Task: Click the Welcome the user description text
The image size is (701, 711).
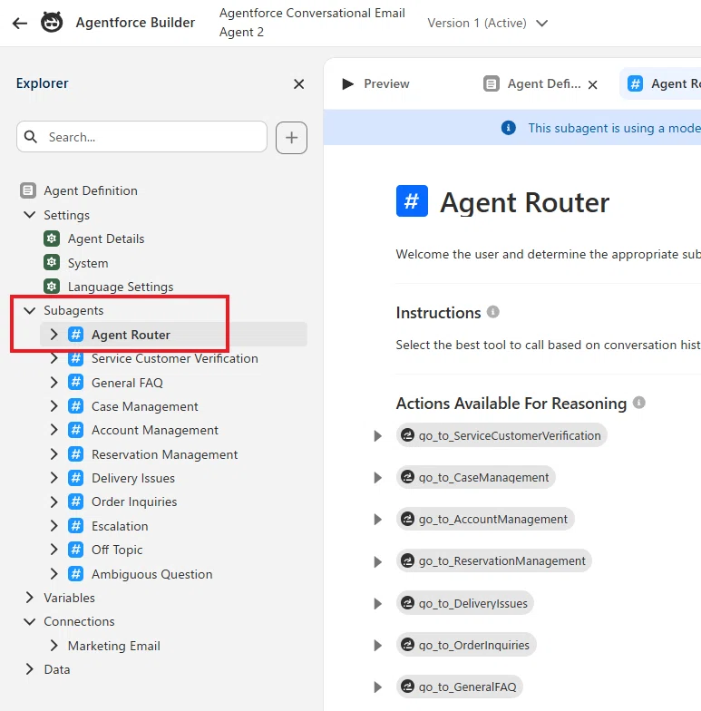Action: click(548, 254)
